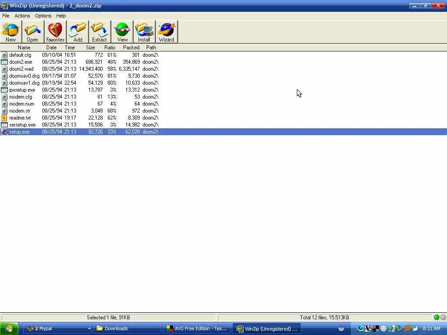Click the 09/10/04 date cell

click(x=52, y=55)
